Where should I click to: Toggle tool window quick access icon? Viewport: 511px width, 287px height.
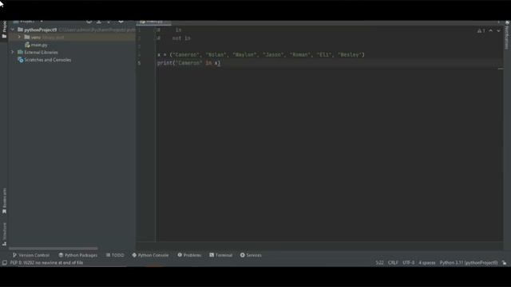tap(4, 262)
